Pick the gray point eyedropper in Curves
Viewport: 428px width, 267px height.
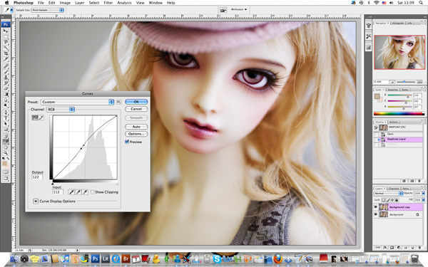coord(78,192)
